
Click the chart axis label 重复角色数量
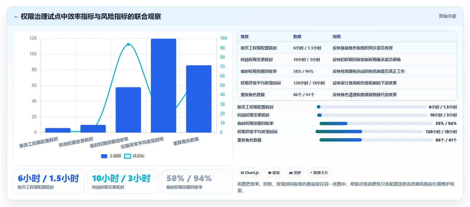186,142
